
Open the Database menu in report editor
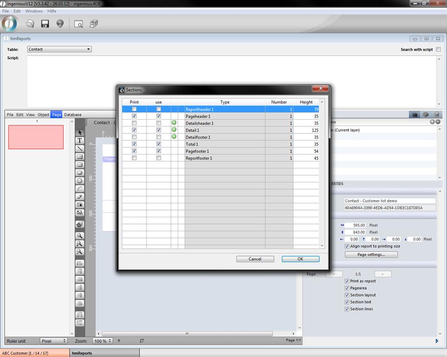[73, 115]
